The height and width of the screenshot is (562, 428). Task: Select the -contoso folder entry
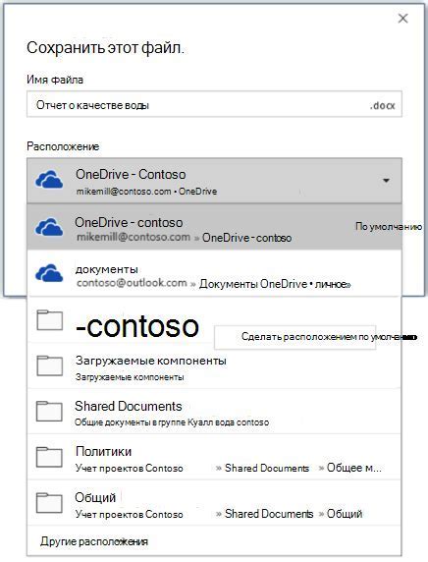[x=121, y=320]
